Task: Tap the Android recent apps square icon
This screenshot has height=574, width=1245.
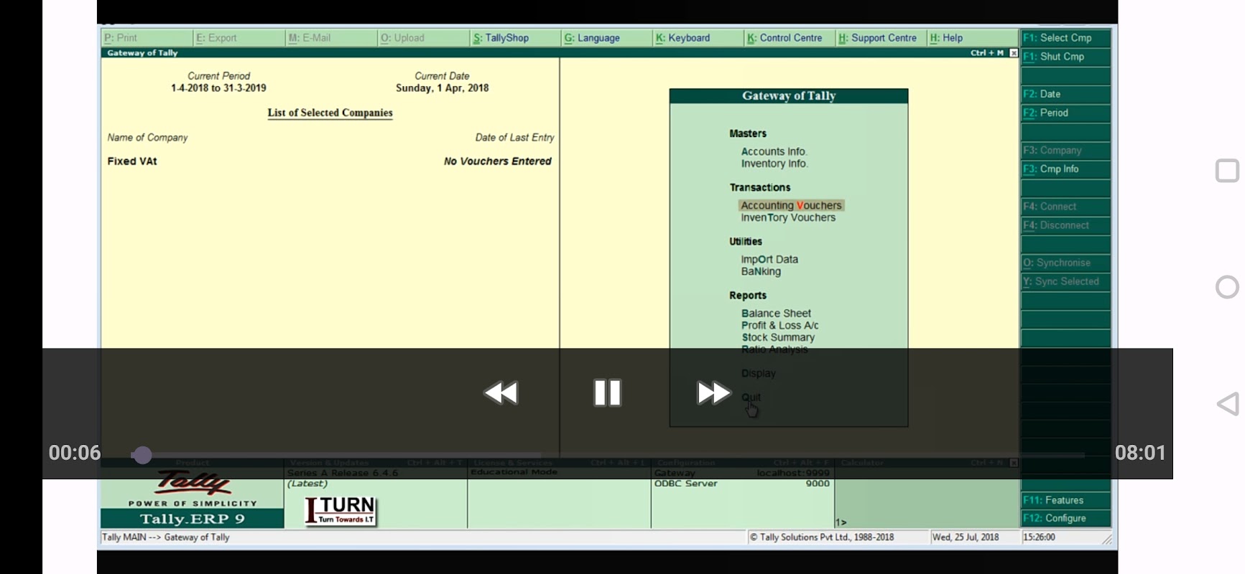Action: (x=1228, y=171)
